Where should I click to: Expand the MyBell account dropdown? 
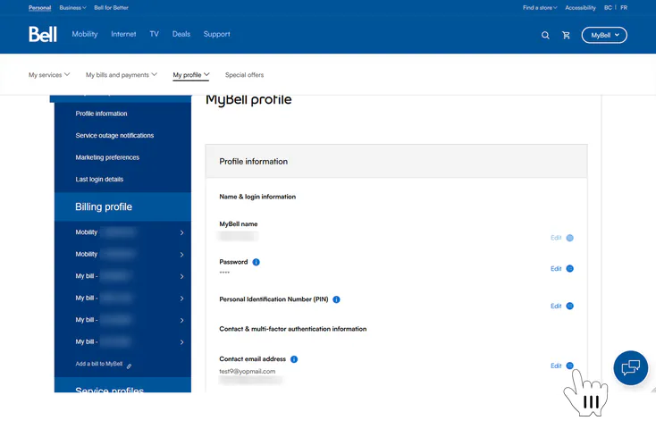[x=604, y=35]
